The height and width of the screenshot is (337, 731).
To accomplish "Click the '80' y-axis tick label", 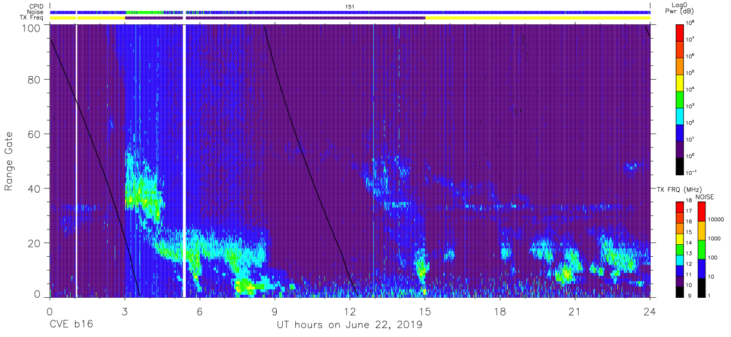I will point(34,80).
